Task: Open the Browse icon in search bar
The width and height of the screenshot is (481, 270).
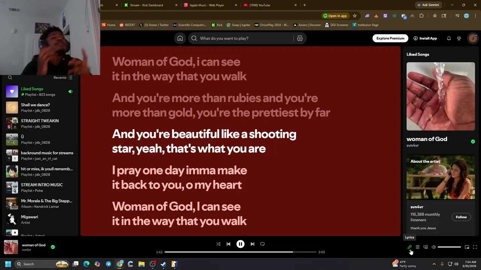Action: (300, 38)
